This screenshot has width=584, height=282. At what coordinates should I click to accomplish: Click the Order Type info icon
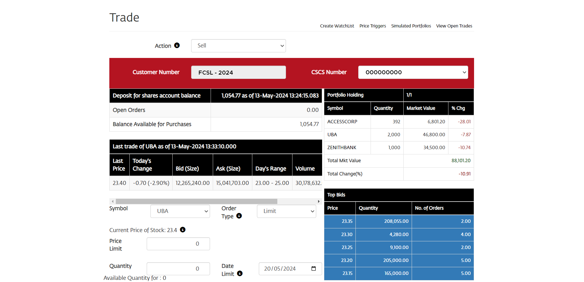(239, 216)
